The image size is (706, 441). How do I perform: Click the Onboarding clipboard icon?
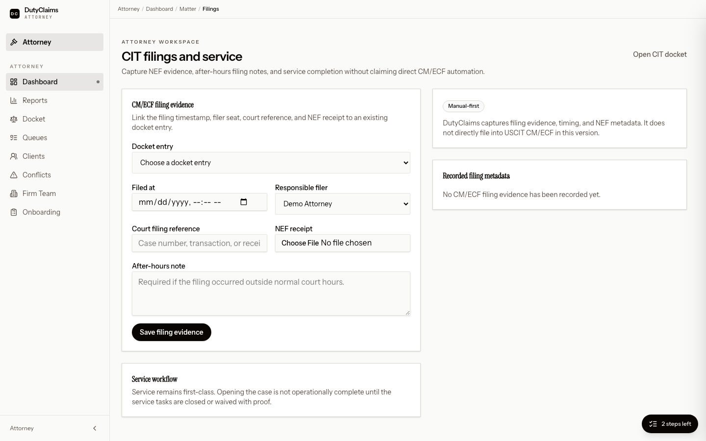[x=14, y=212]
